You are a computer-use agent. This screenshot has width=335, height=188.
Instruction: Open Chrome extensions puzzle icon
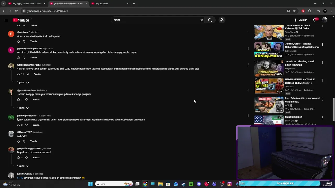point(309,11)
